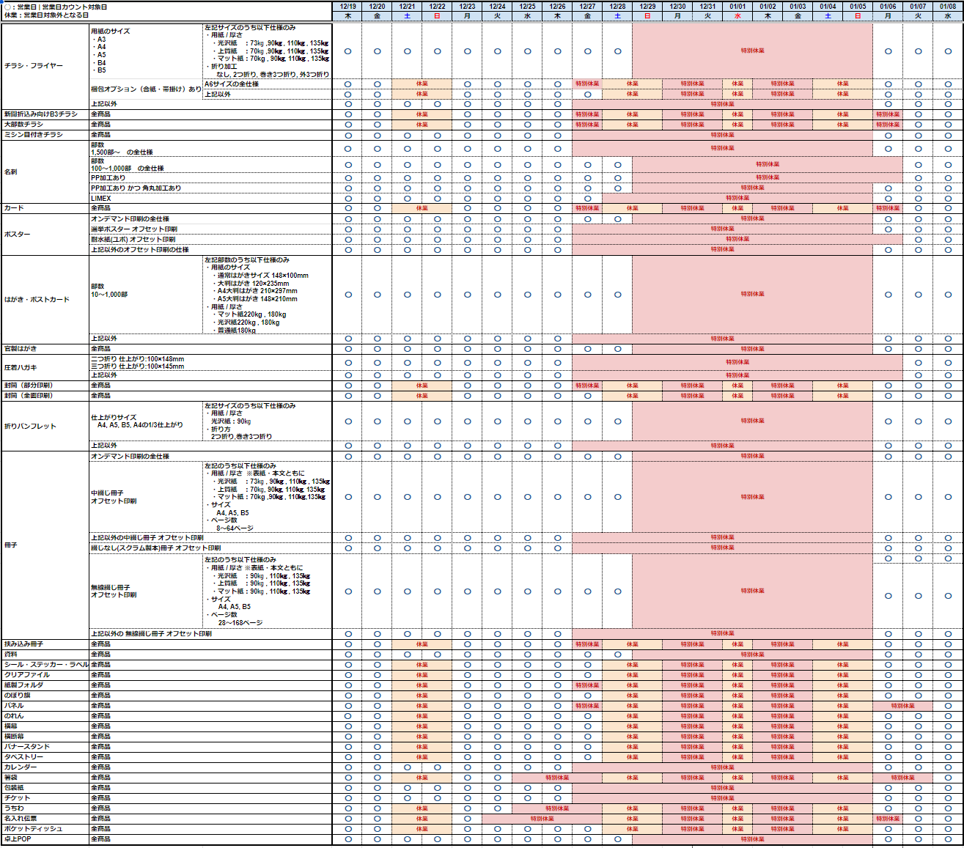Viewport: 964px width, 848px height.
Task: Click the 資料 circle under 12/26
Action: point(558,655)
